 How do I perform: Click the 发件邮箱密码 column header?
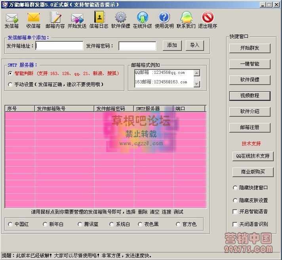tap(114, 109)
